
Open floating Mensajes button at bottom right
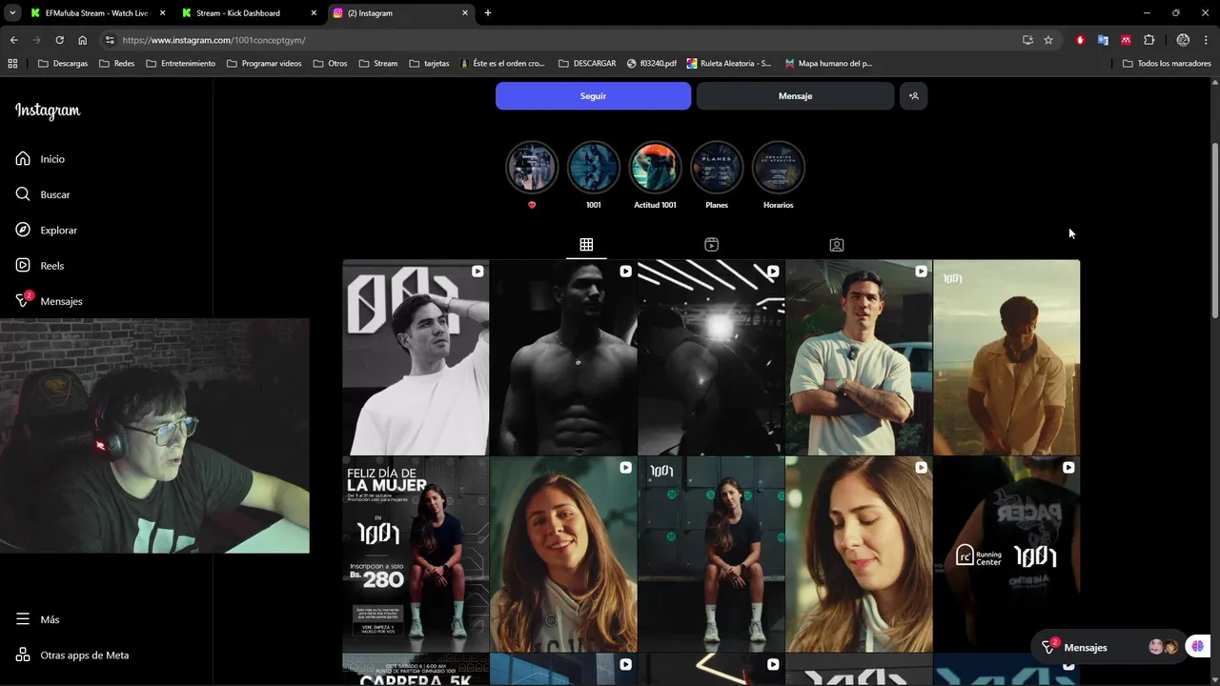(x=1108, y=647)
